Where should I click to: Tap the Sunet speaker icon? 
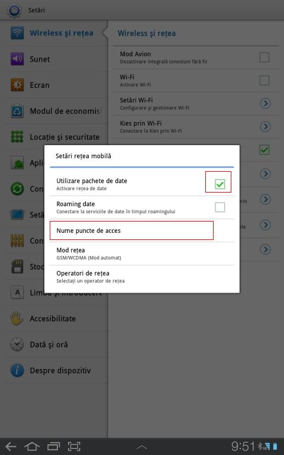17,59
